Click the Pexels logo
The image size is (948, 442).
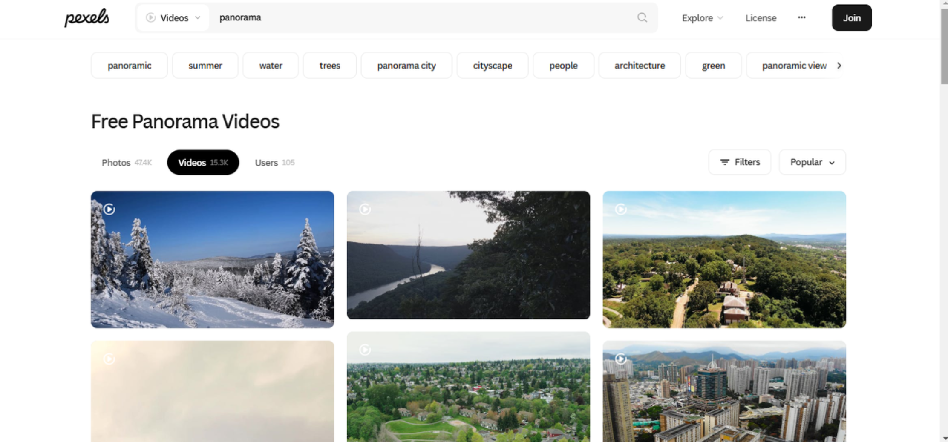[87, 17]
